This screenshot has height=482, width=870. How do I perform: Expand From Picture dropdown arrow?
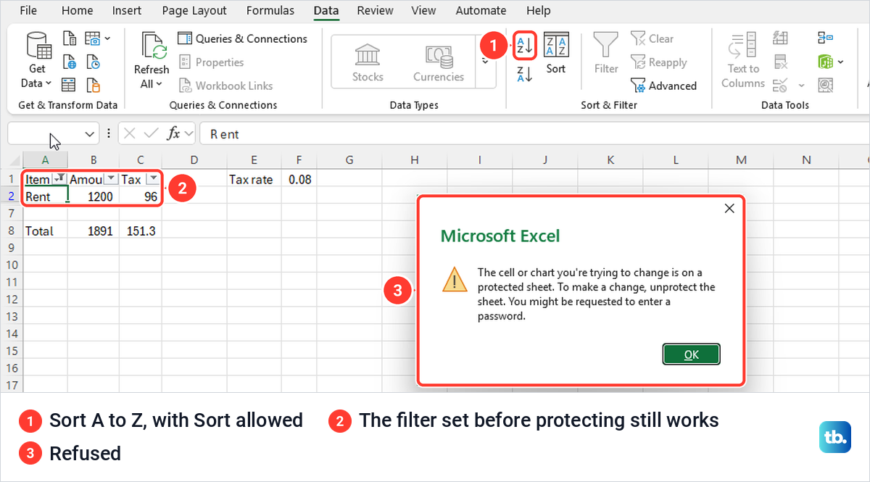click(108, 38)
